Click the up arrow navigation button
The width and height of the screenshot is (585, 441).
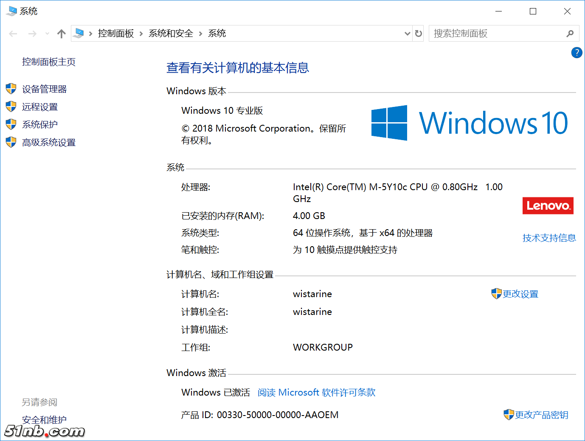click(62, 34)
